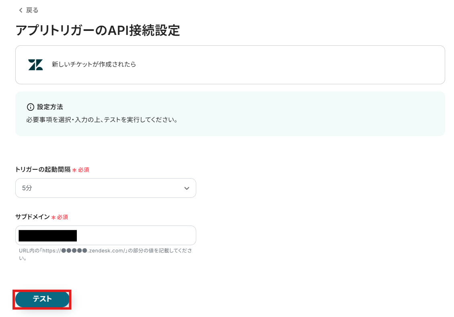Click the 必要事項を選択・入力 instruction text

click(x=102, y=120)
